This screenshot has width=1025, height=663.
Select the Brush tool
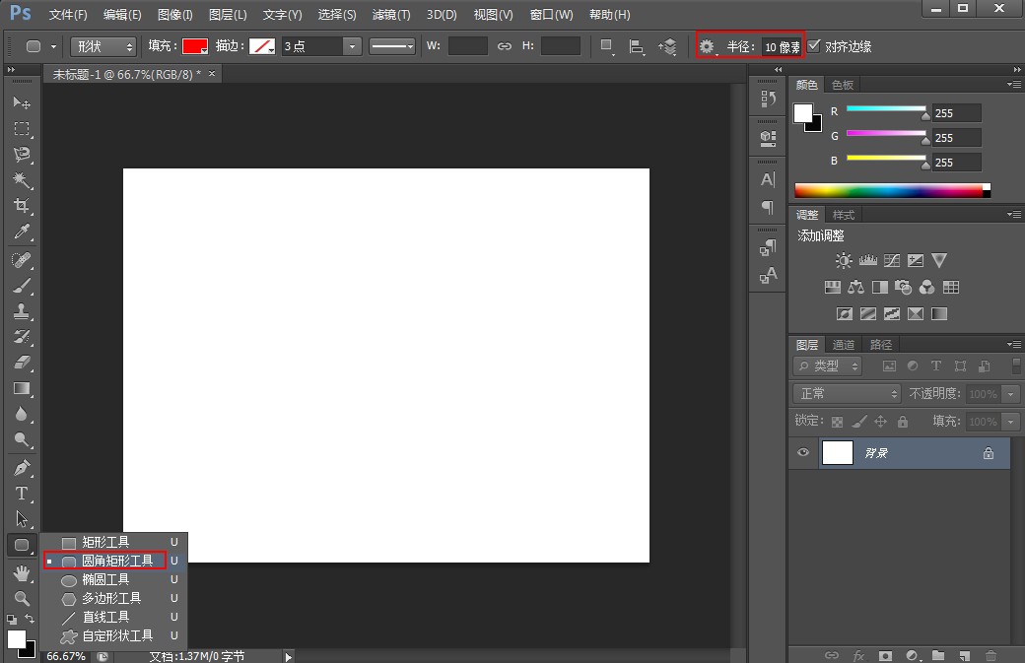(x=21, y=286)
